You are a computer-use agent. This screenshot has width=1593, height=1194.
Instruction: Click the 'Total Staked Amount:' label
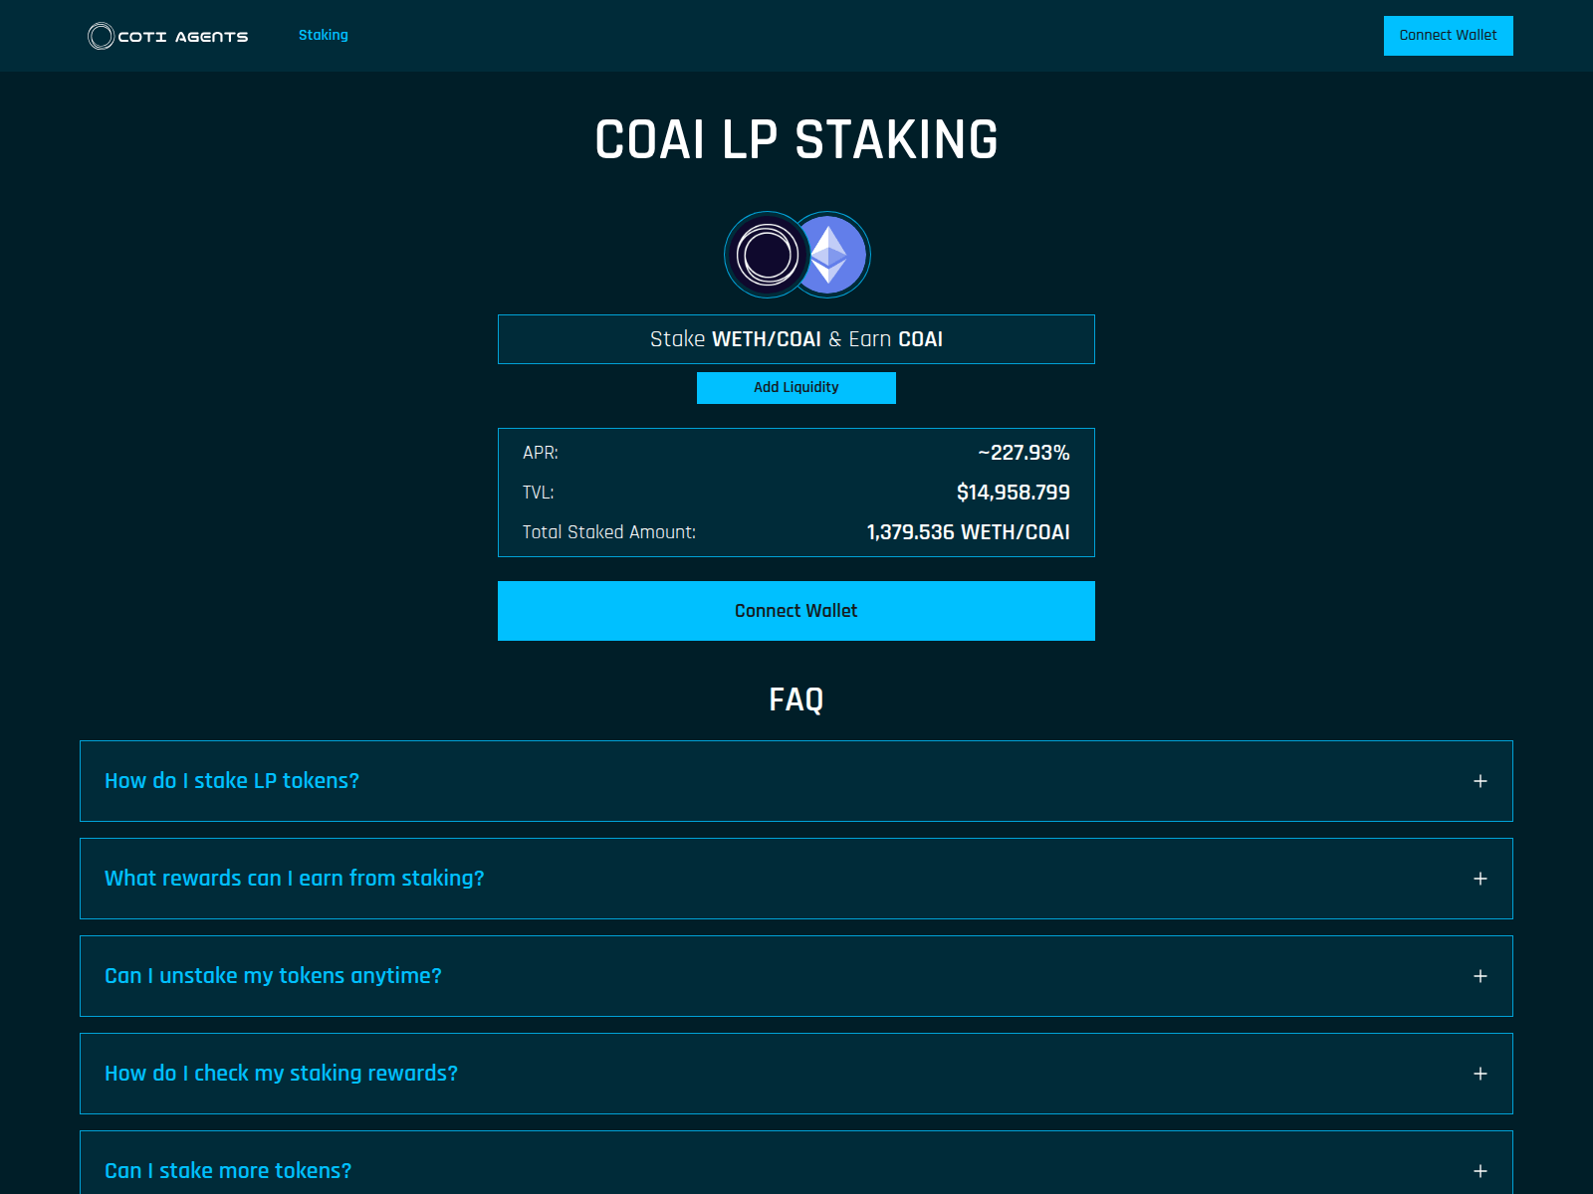click(x=609, y=532)
